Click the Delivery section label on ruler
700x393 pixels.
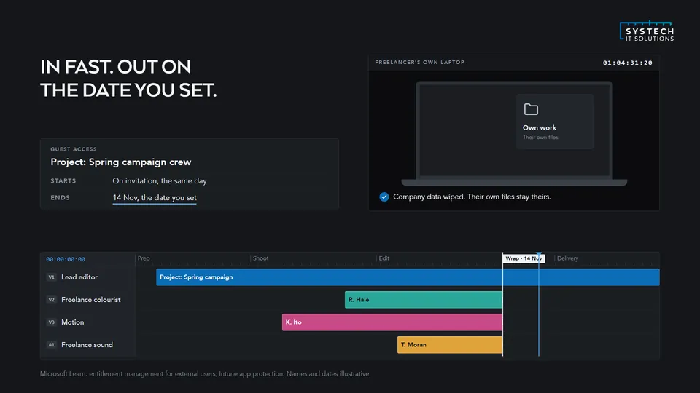pos(567,258)
